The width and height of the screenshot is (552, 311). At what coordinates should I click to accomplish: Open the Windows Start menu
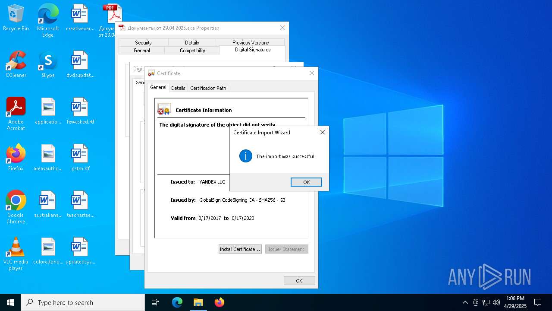(10, 302)
